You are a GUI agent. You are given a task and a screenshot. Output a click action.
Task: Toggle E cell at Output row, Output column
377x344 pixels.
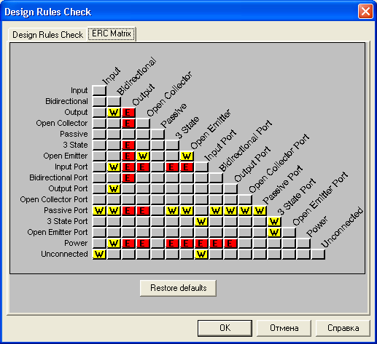(x=128, y=112)
